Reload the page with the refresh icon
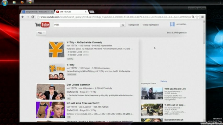 pos(33,17)
